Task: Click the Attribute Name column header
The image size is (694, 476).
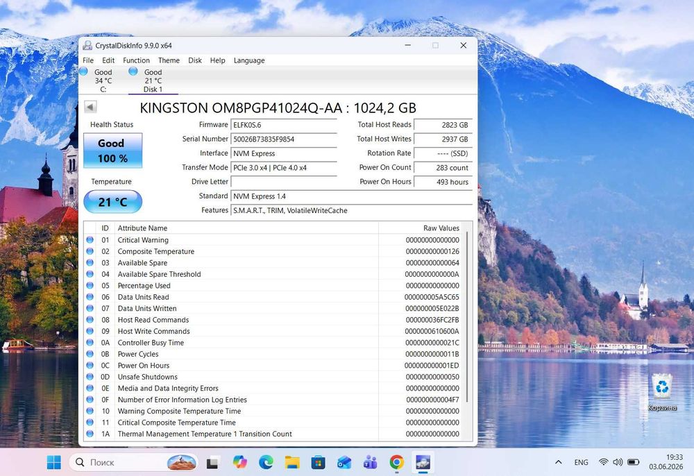Action: [246, 228]
